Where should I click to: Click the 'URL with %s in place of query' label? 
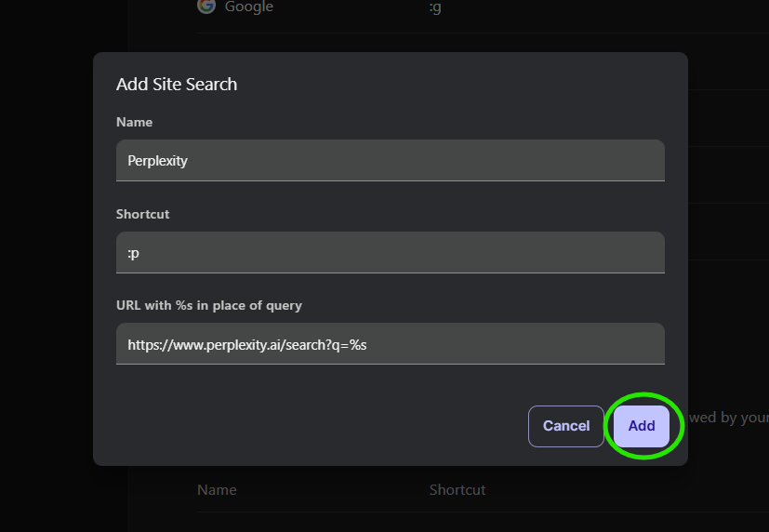tap(209, 305)
